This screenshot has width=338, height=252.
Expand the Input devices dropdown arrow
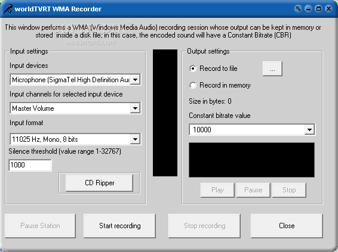[x=135, y=80]
